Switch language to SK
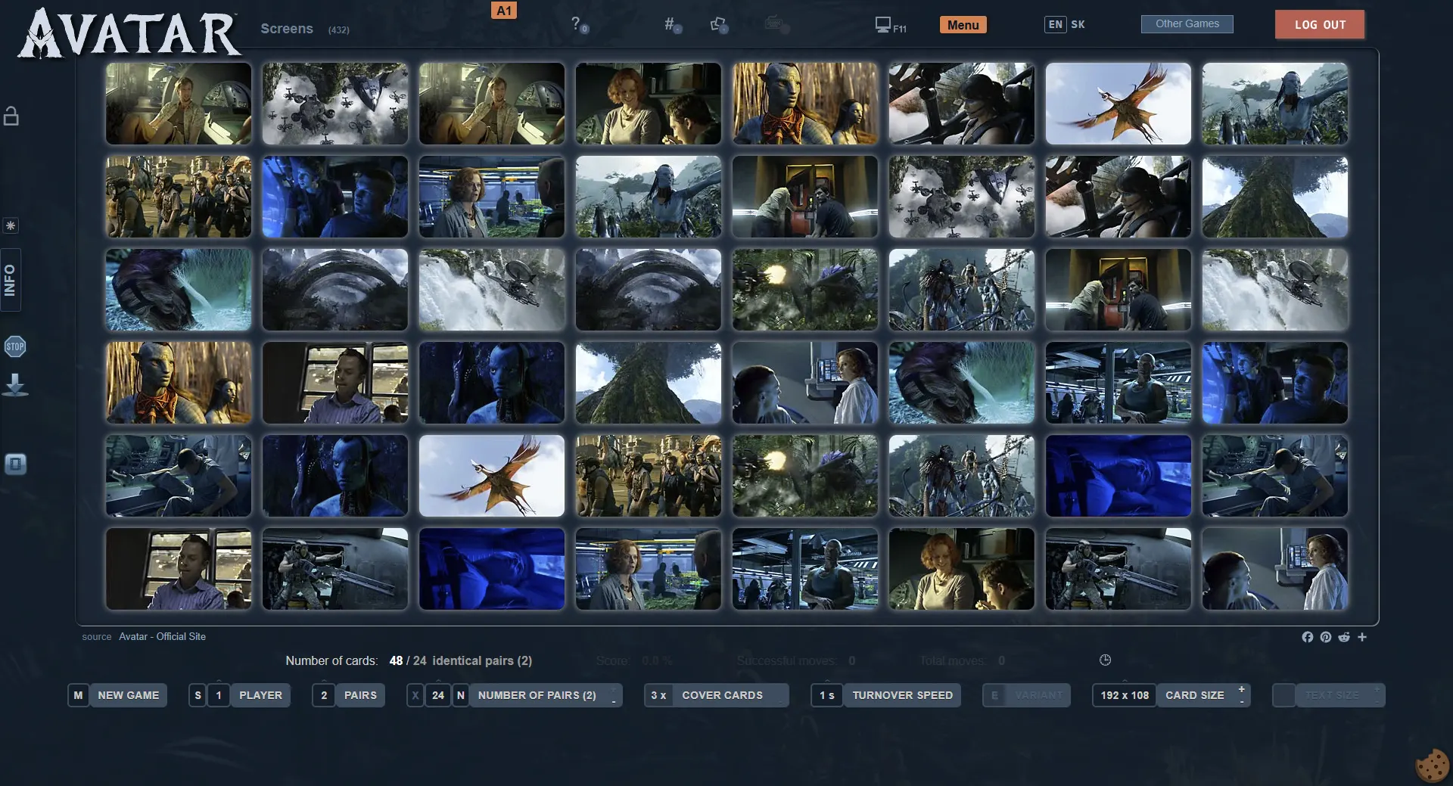1453x786 pixels. (1078, 24)
